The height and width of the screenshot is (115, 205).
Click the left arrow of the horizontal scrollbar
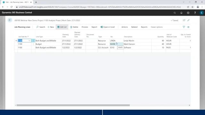(16, 105)
